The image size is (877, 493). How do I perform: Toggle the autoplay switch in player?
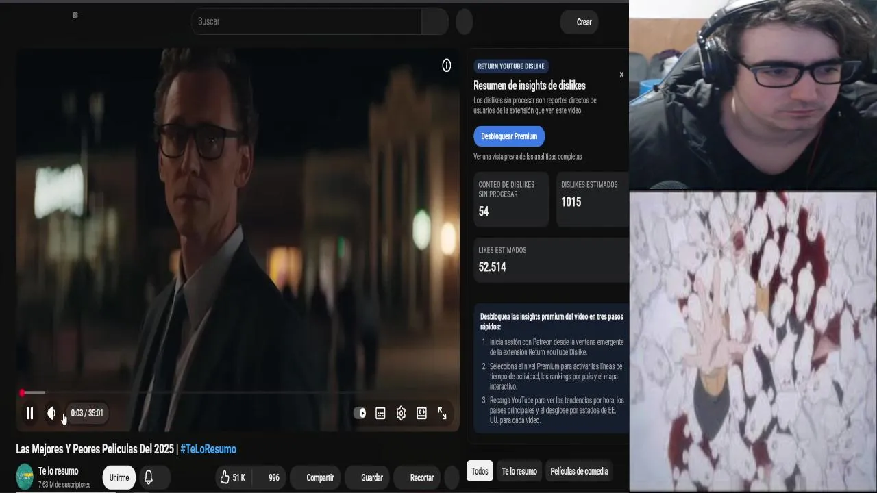(x=360, y=413)
